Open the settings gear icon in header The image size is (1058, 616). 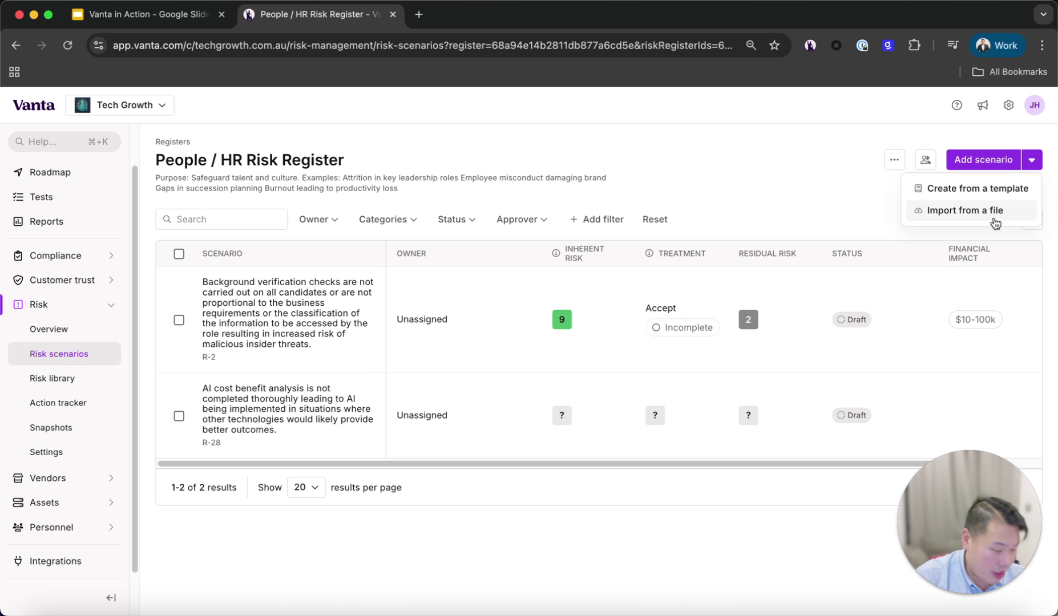(1008, 105)
